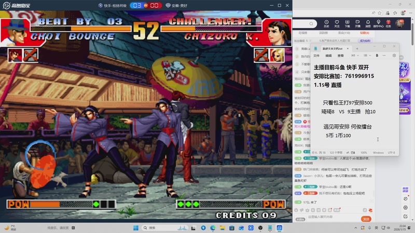Screen dimensions: 415x233
Task: Click the megaphone icon in chat toolbar
Action: pos(302,210)
